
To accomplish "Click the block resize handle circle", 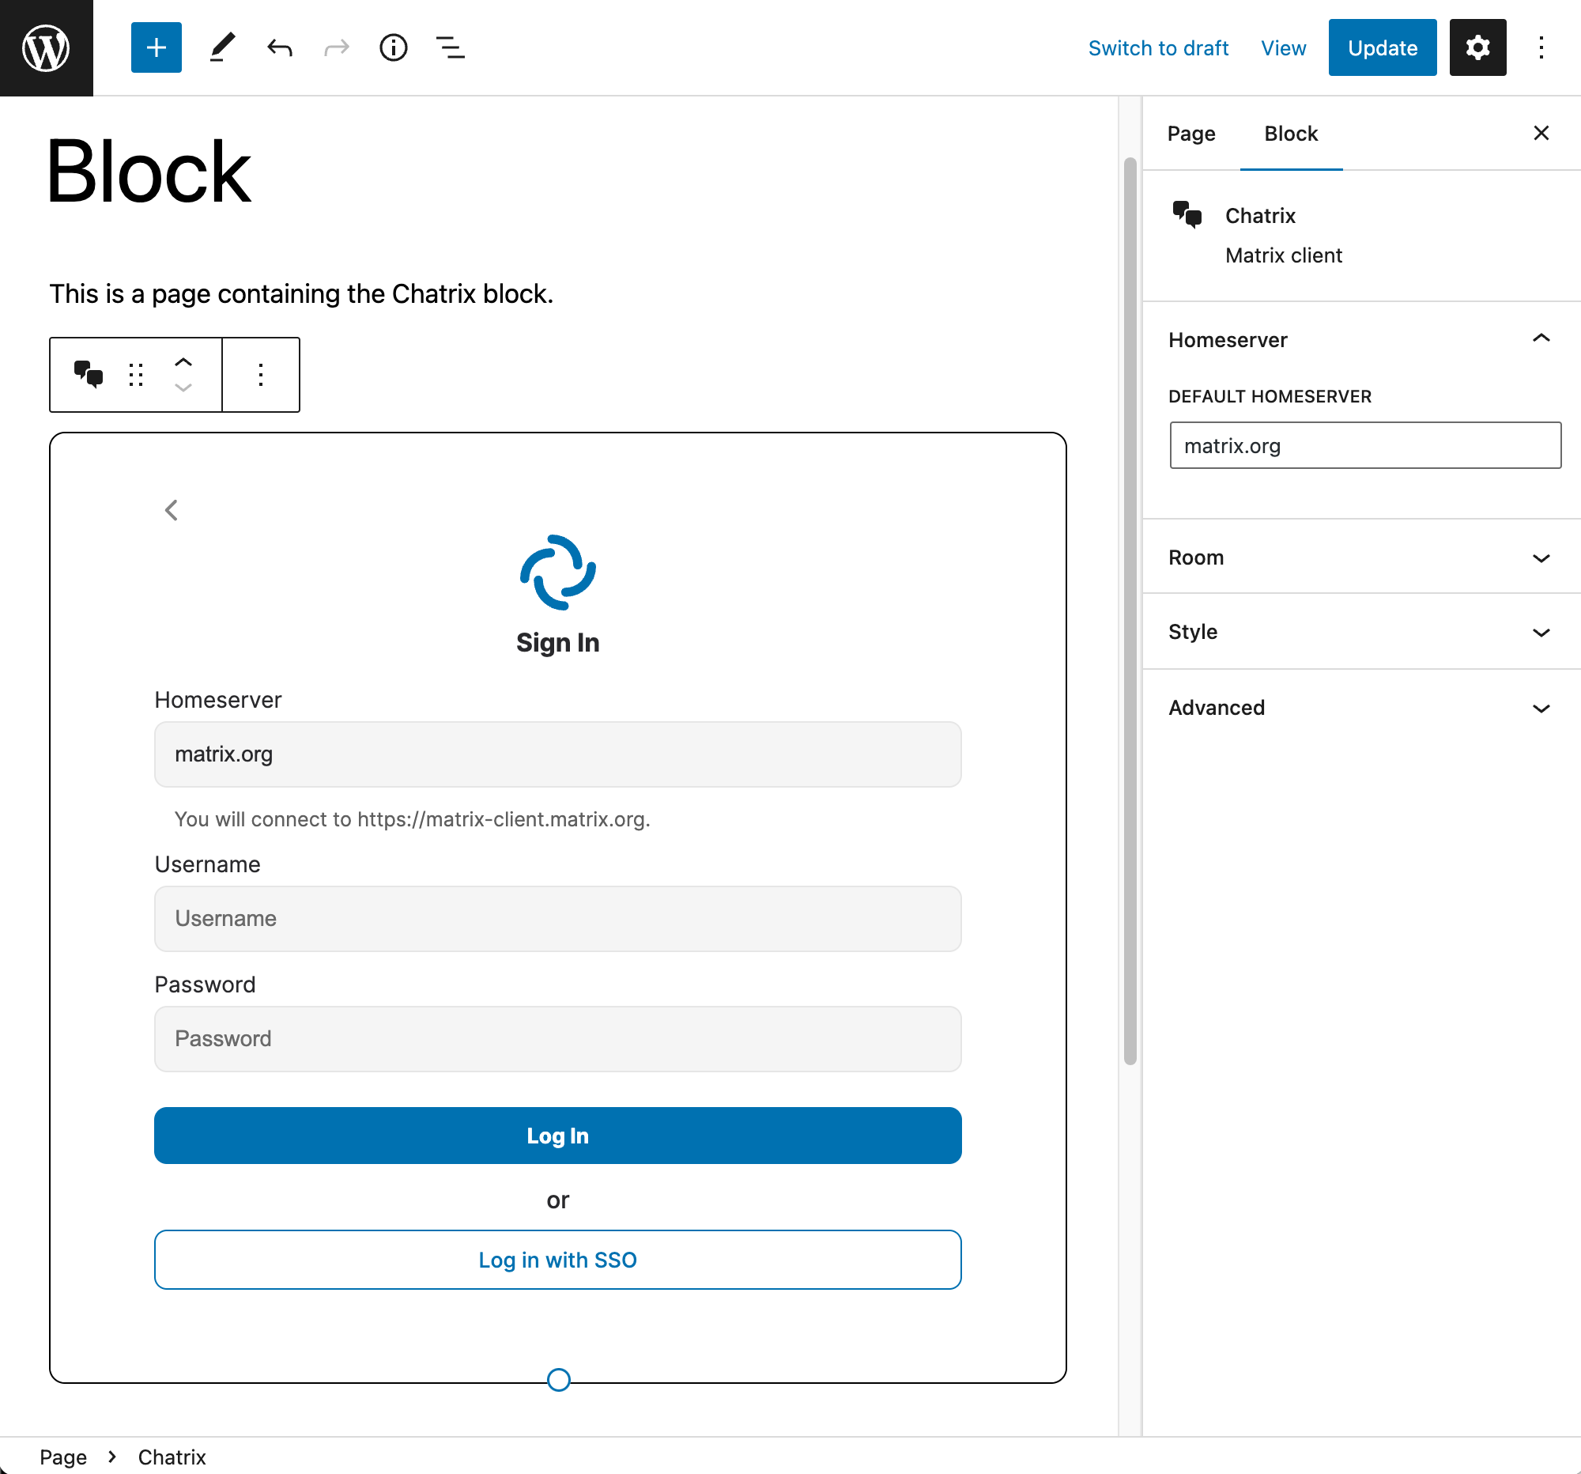I will 558,1379.
